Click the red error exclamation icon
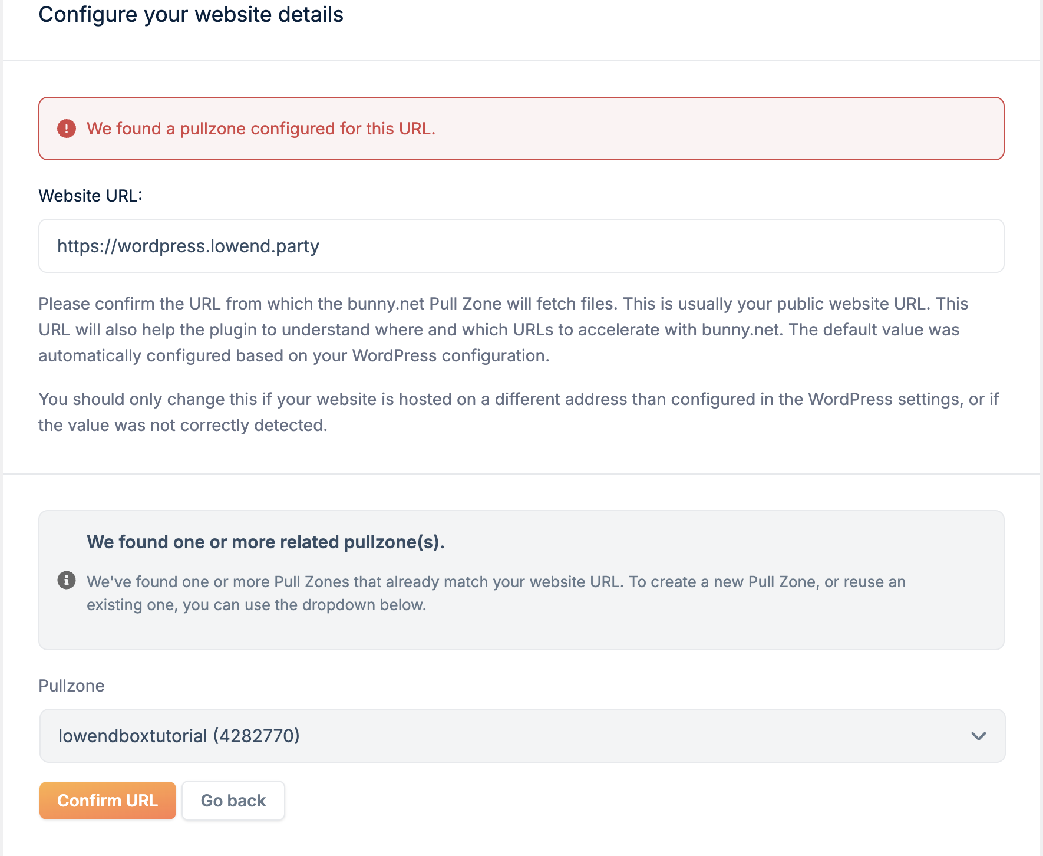The image size is (1043, 856). pyautogui.click(x=67, y=129)
